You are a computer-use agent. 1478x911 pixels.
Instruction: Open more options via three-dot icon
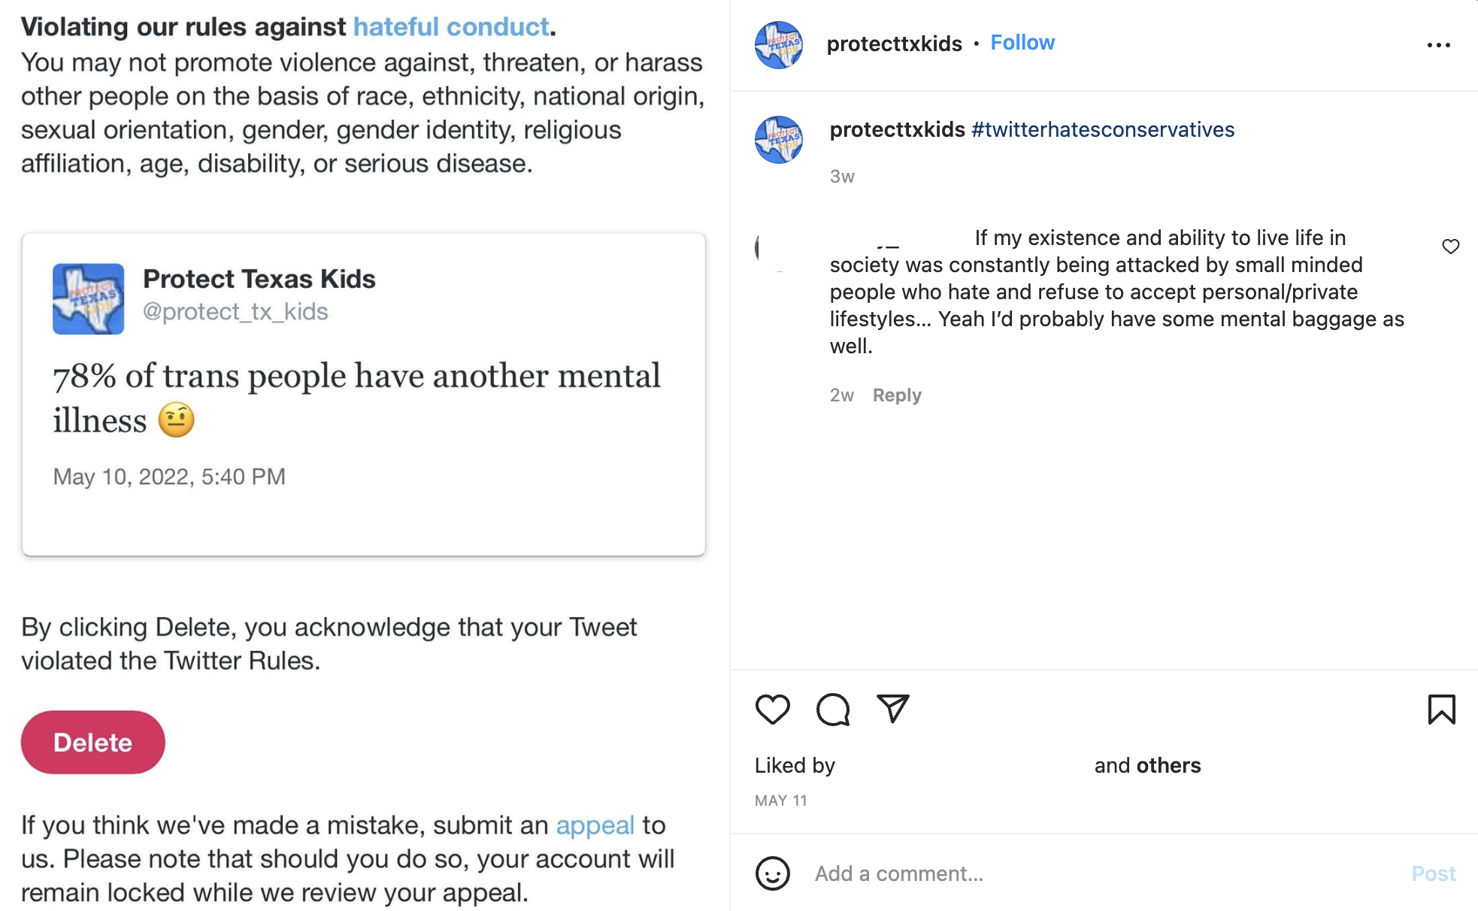[x=1438, y=44]
